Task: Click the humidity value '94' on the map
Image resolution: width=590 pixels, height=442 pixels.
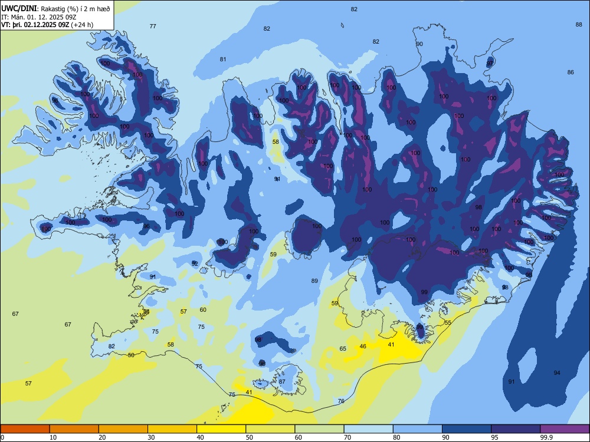Action: [x=557, y=373]
